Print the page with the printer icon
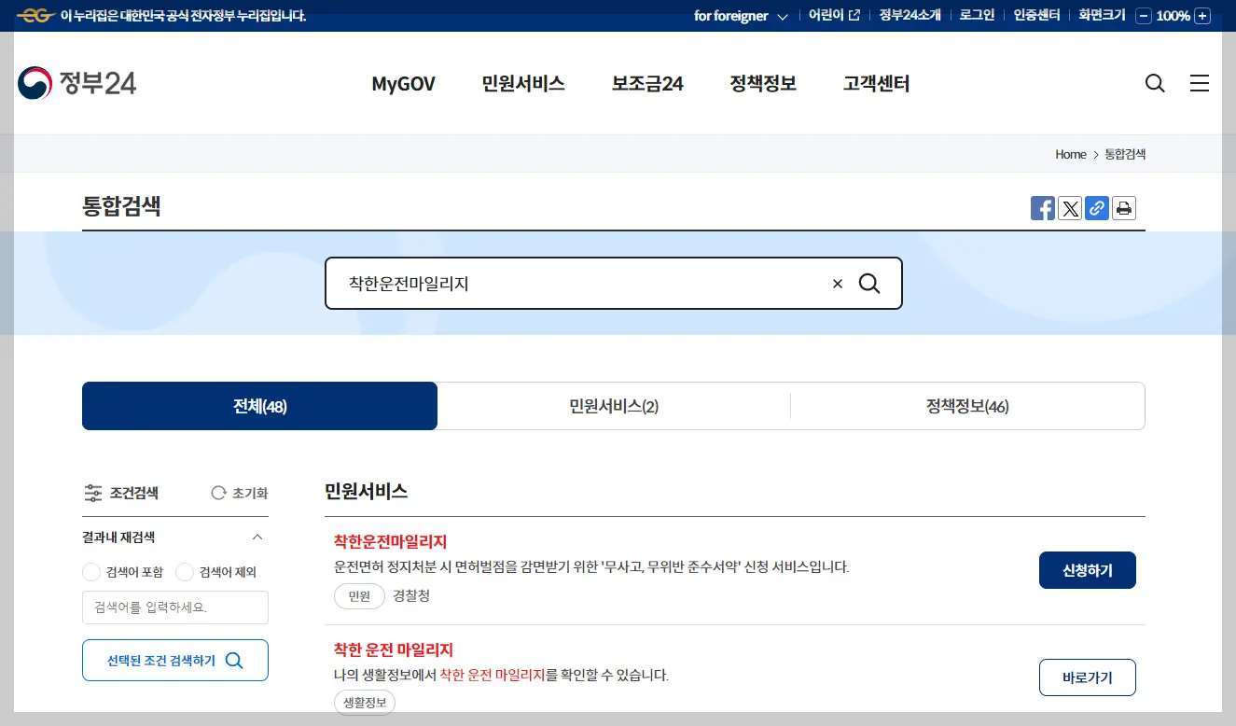 [1123, 208]
